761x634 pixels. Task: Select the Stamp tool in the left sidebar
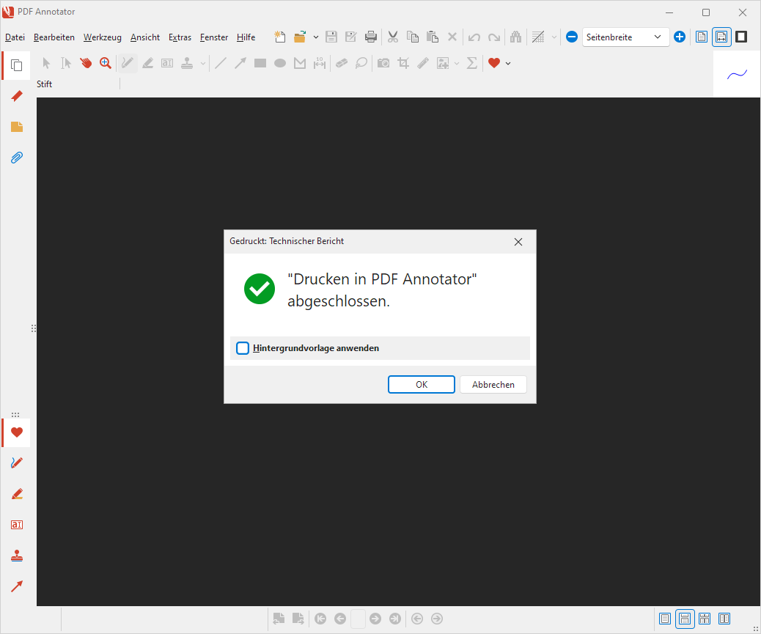click(16, 555)
